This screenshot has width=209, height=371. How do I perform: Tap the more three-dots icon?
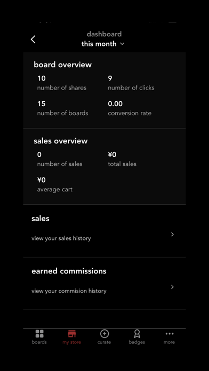(x=170, y=334)
